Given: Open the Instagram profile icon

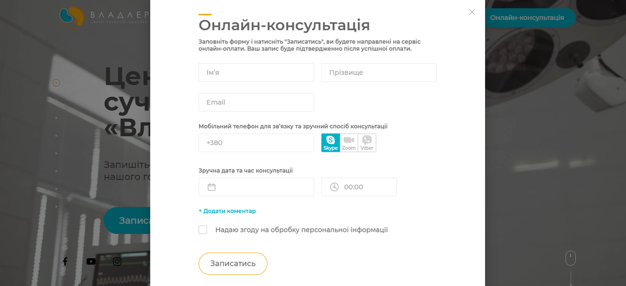Looking at the screenshot, I should (x=117, y=261).
